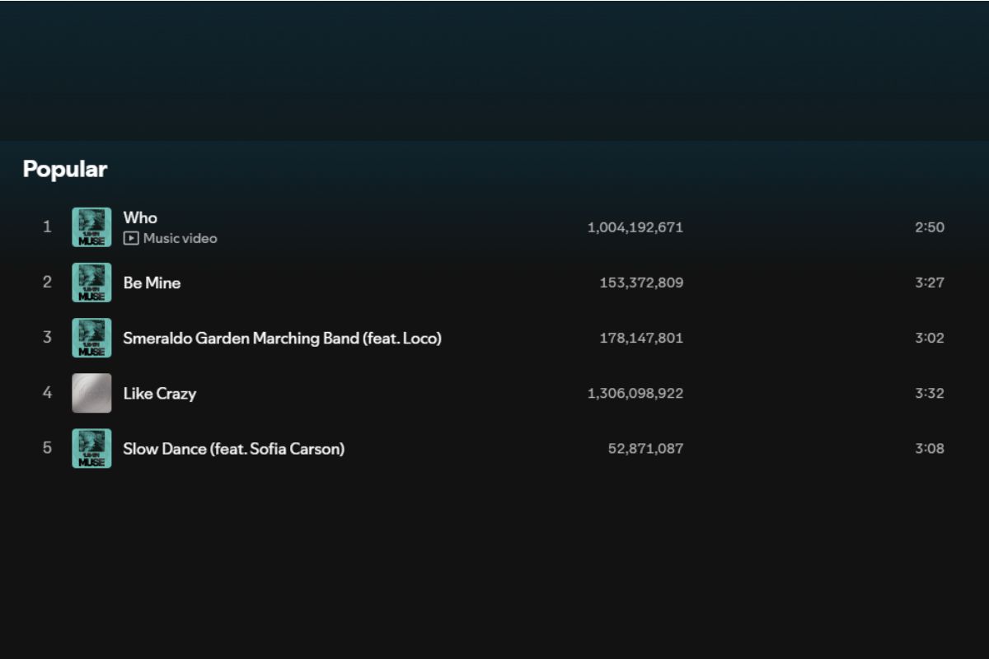
Task: Click track number 4 beside Like Crazy
Action: 47,393
